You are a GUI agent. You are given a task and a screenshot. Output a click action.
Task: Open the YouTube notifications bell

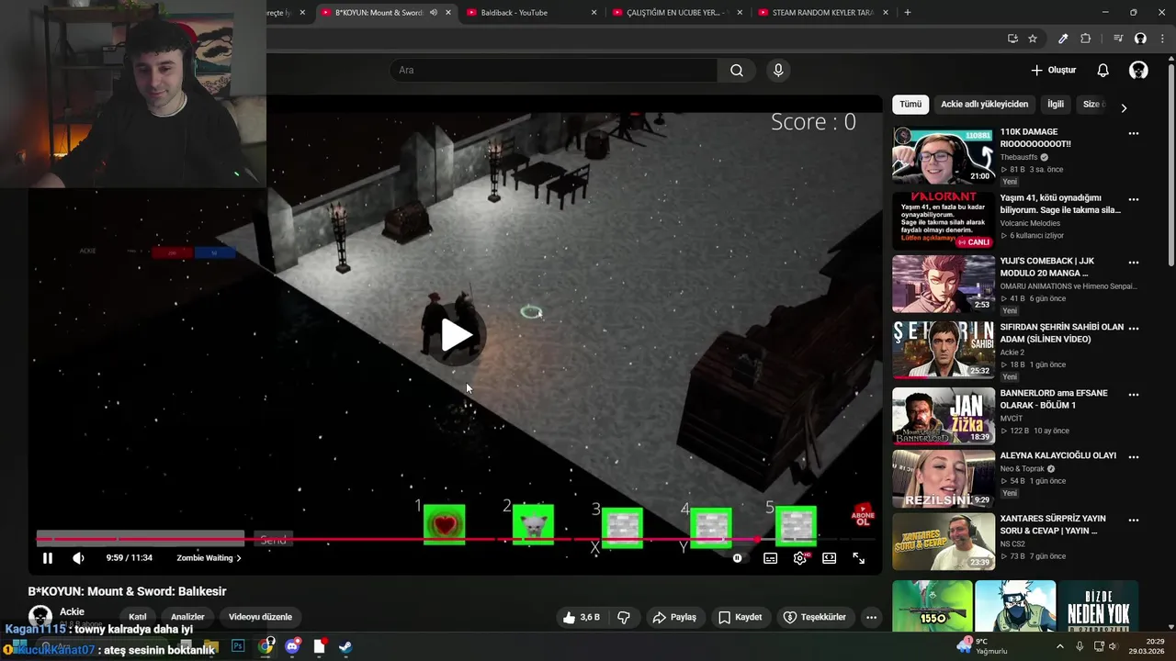[x=1103, y=70]
